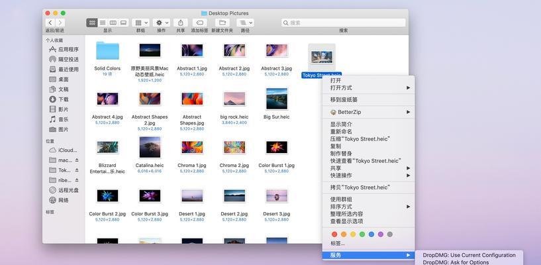Open 隔空投送 AirDrop in the sidebar
541x265 pixels.
point(64,60)
